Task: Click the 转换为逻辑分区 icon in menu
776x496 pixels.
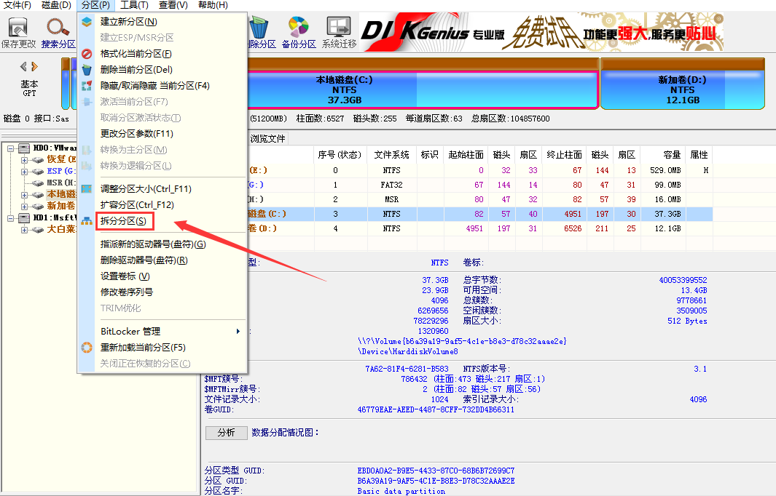Action: (x=87, y=166)
